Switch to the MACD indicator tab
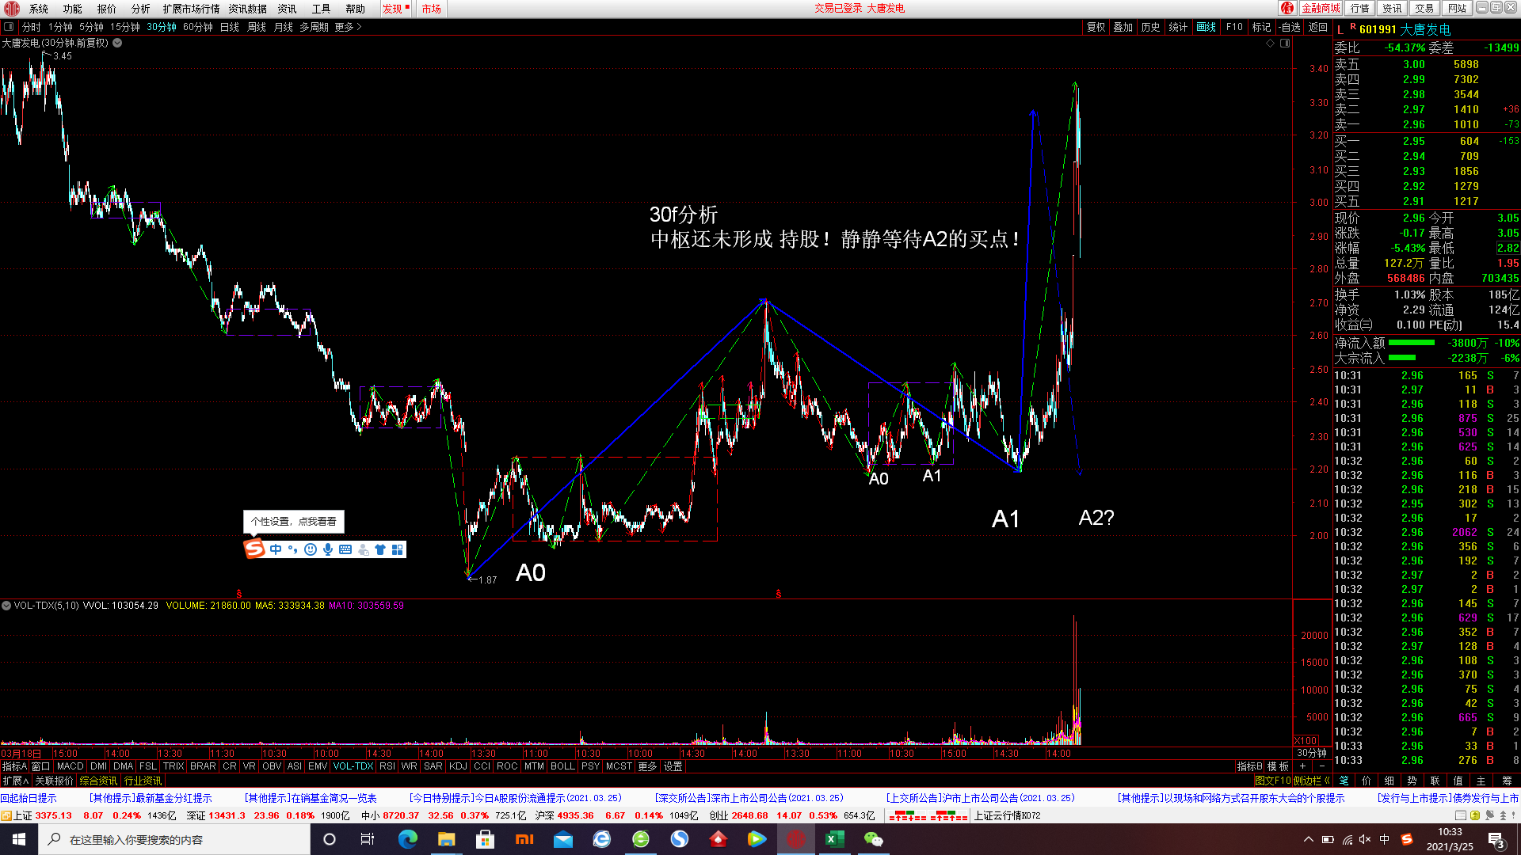1521x855 pixels. pyautogui.click(x=70, y=766)
